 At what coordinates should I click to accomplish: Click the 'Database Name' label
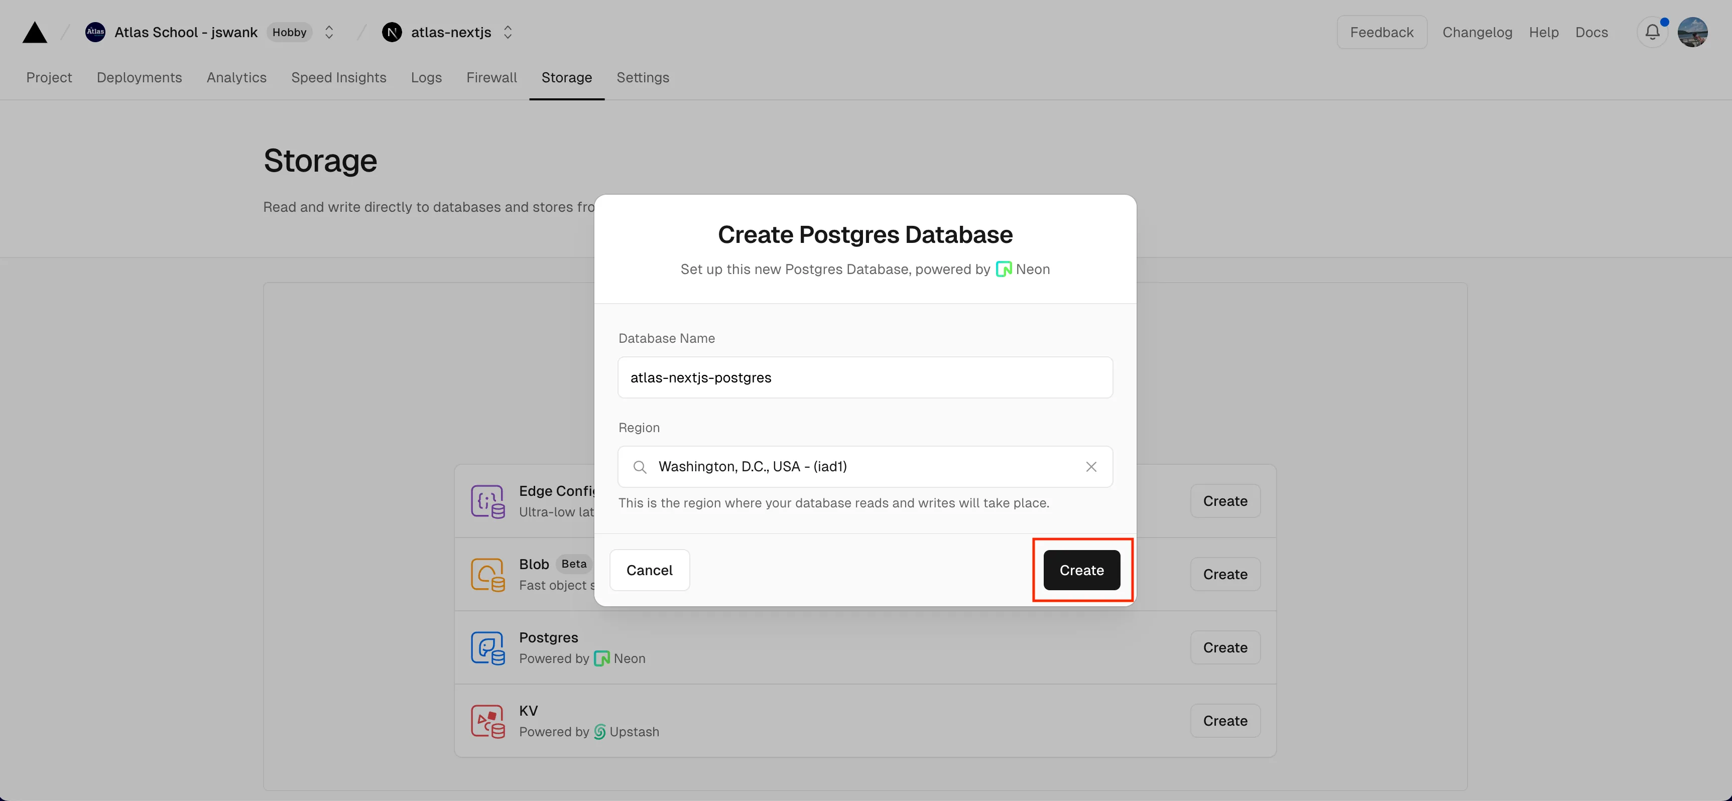[x=666, y=339]
